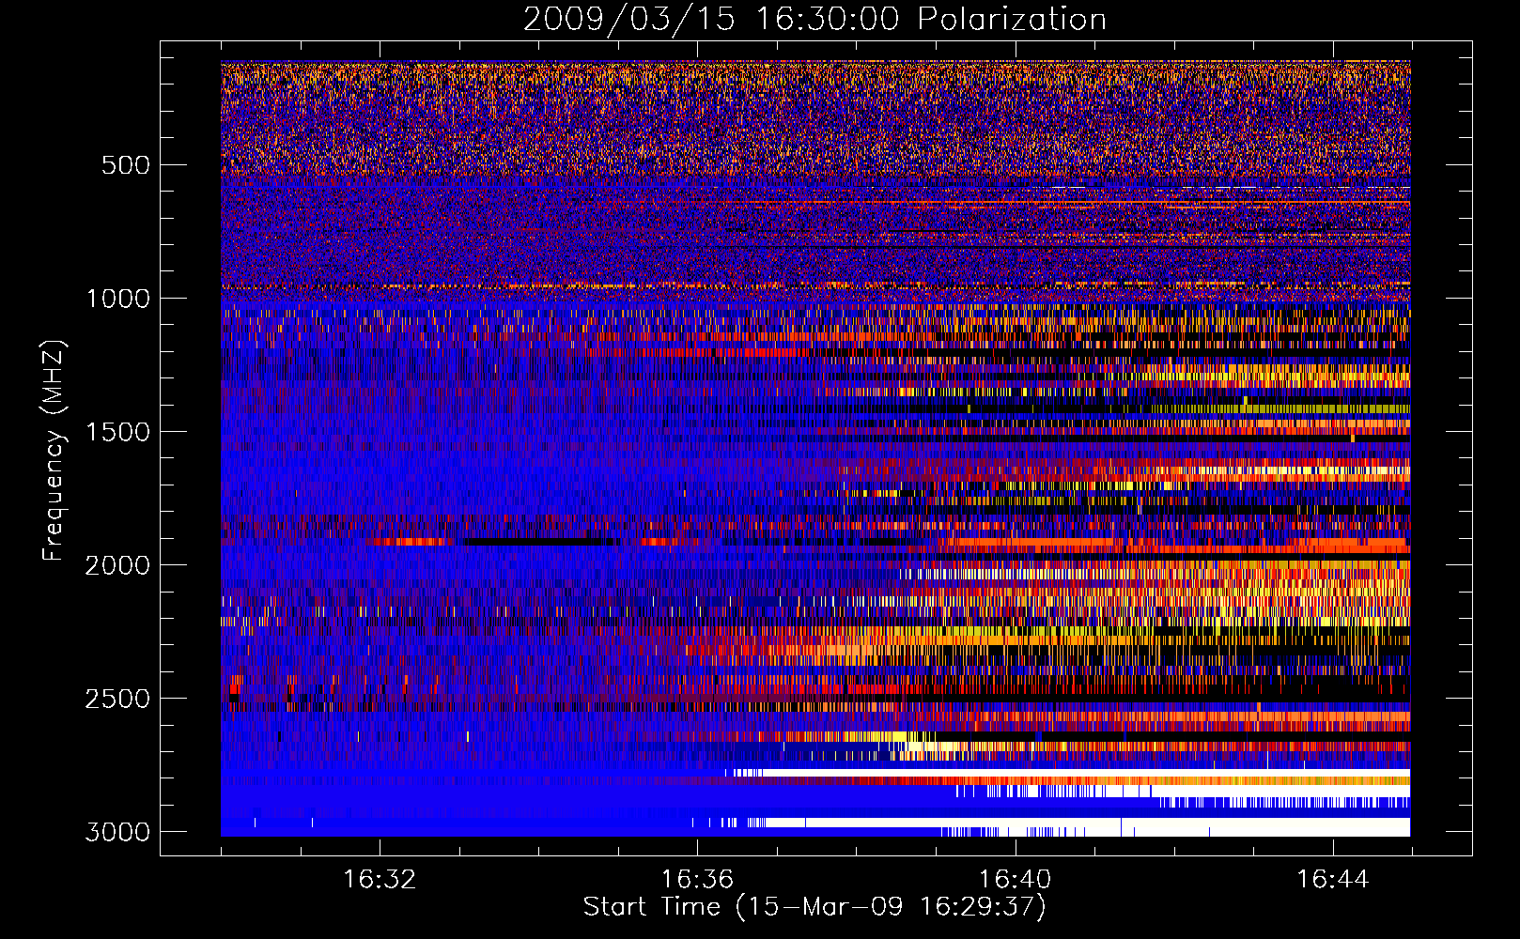Click the 'Frequency (MHZ)' axis label
Screen dimensions: 1520x939
54,451
